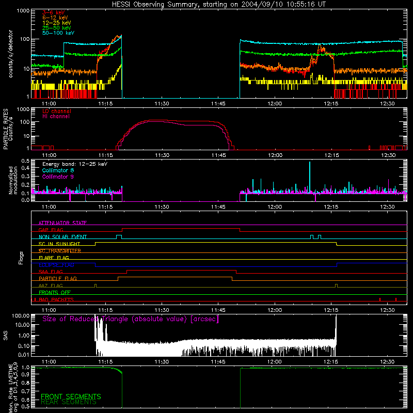413x413 pixels.
Task: Click the peak of the LO channel particle curve
Action: (x=158, y=120)
